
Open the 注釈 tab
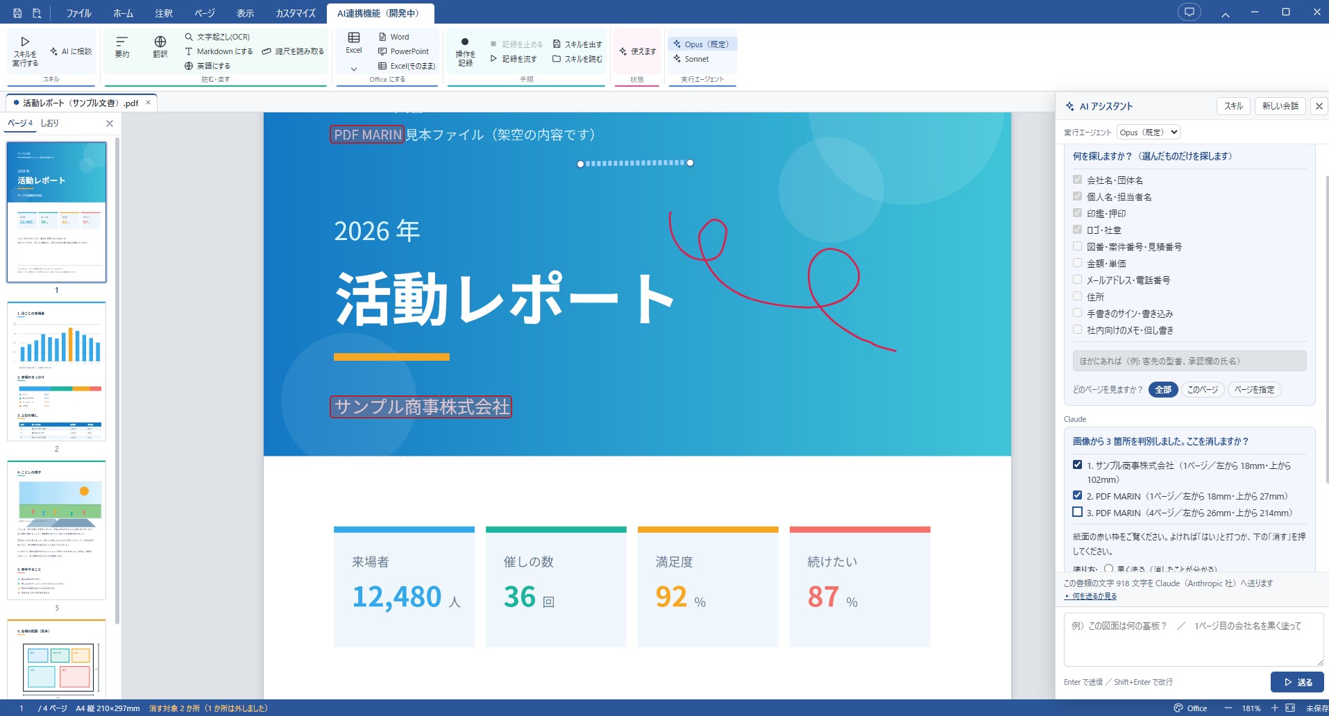click(164, 13)
